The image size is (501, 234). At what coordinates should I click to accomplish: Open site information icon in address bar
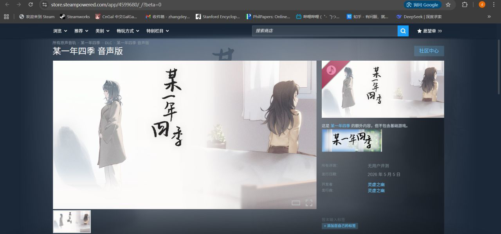44,5
